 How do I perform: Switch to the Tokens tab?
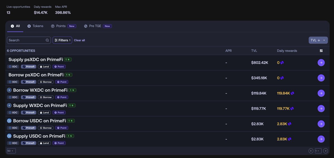pyautogui.click(x=35, y=26)
